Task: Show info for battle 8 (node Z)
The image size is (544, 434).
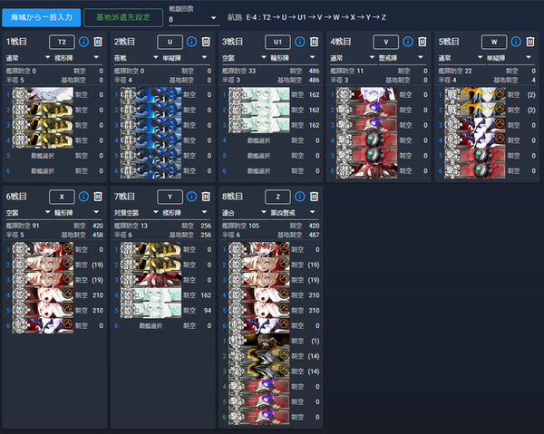Action: click(x=298, y=196)
